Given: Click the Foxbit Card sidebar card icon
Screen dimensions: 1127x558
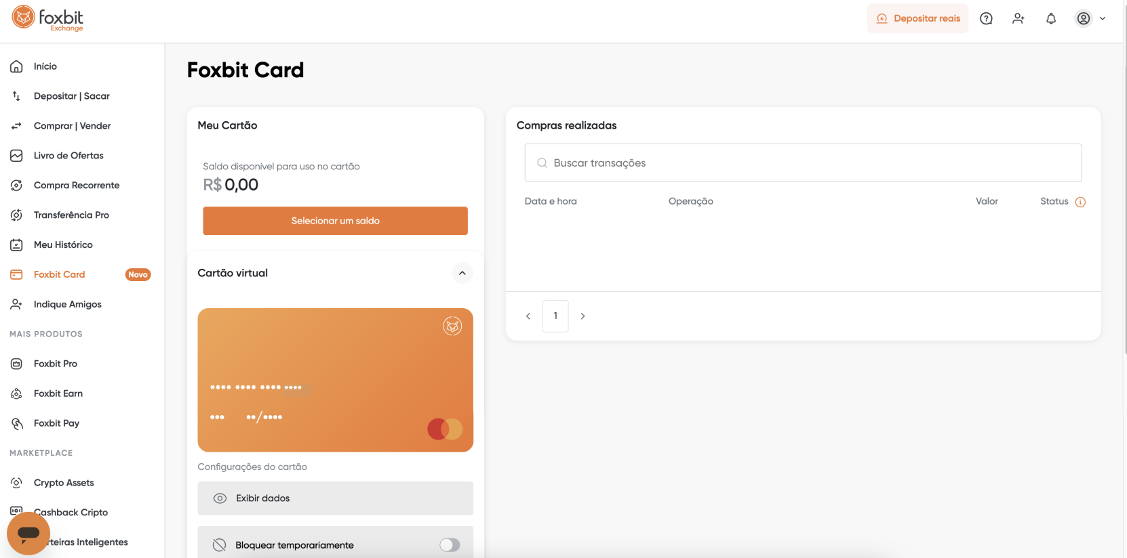Looking at the screenshot, I should [16, 275].
